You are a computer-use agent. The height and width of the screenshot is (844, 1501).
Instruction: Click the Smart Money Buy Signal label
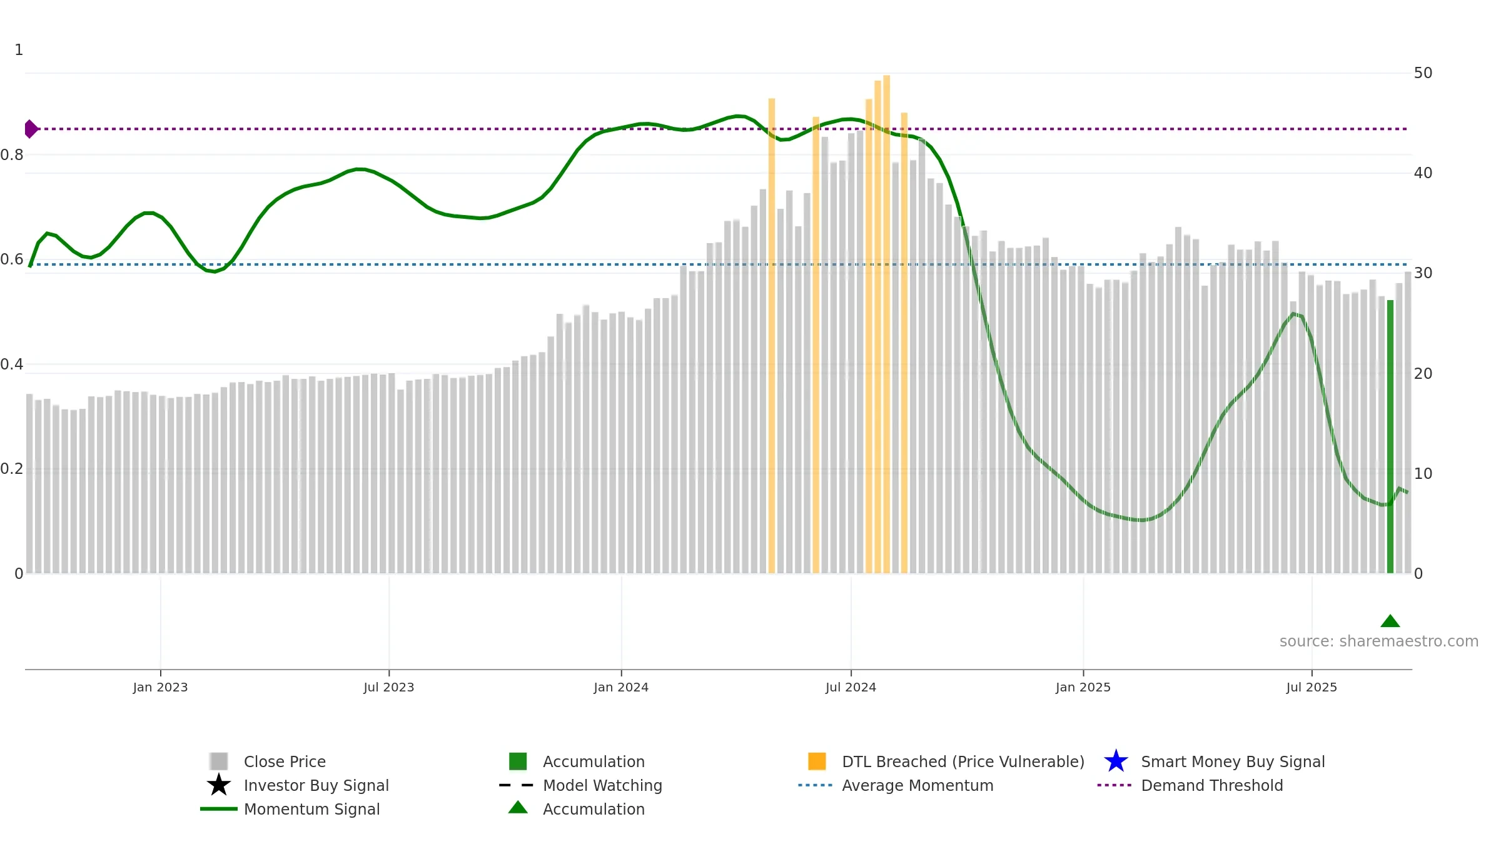point(1233,761)
